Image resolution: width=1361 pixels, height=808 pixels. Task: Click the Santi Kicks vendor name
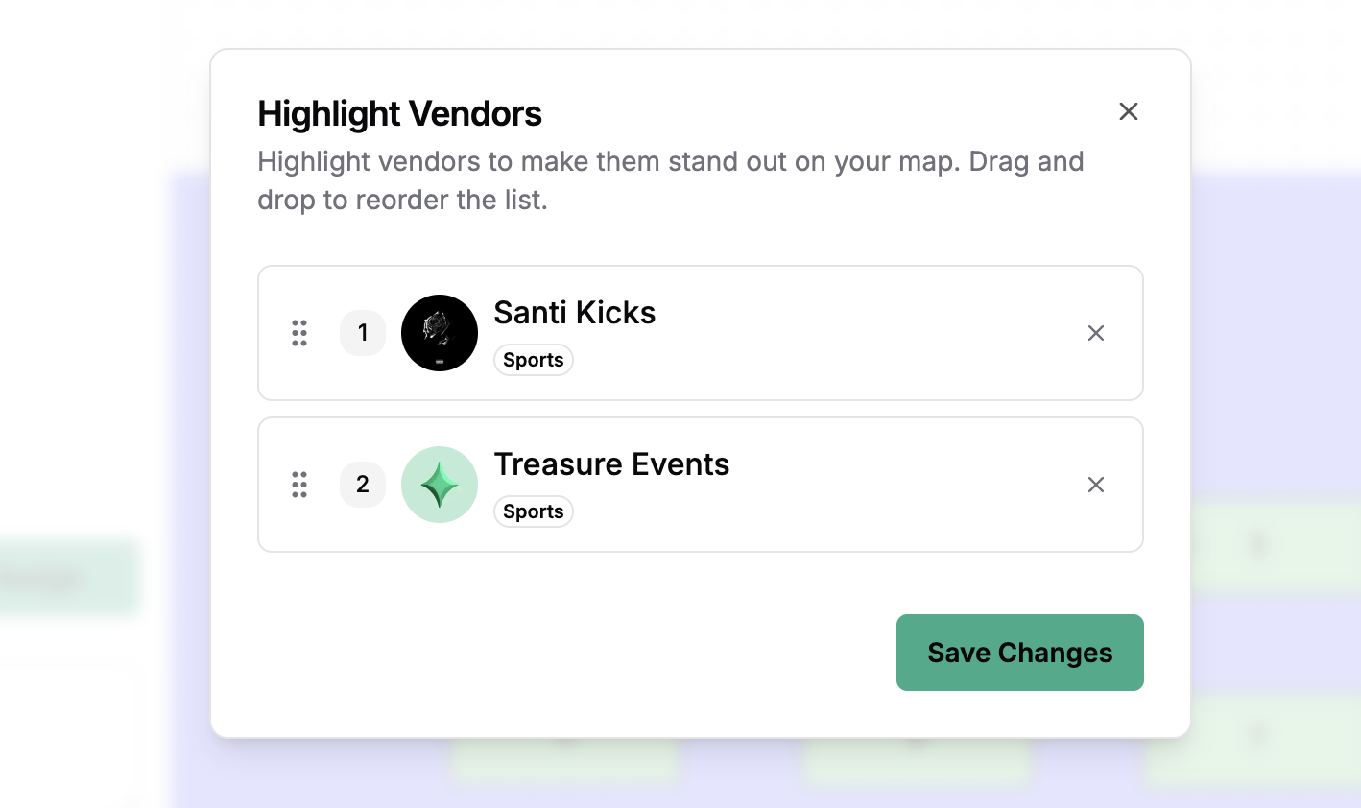[574, 313]
